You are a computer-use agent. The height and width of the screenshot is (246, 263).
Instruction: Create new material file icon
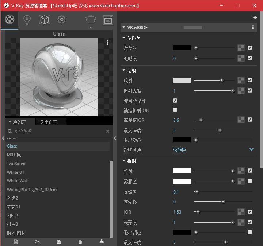pyautogui.click(x=16, y=242)
